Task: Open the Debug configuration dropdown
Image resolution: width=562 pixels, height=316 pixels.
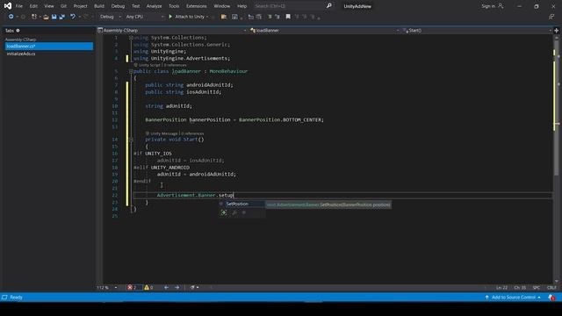Action: 110,17
